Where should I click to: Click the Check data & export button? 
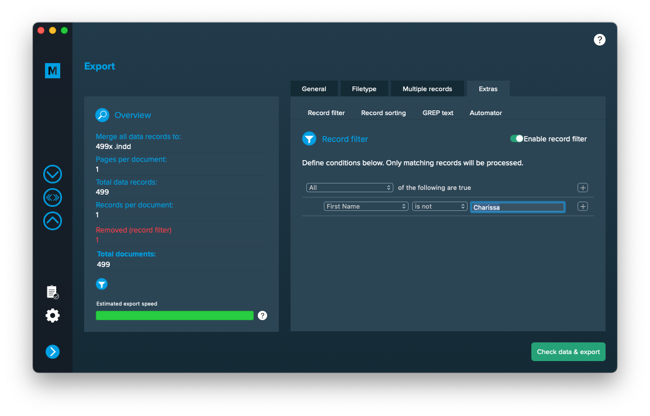[568, 352]
